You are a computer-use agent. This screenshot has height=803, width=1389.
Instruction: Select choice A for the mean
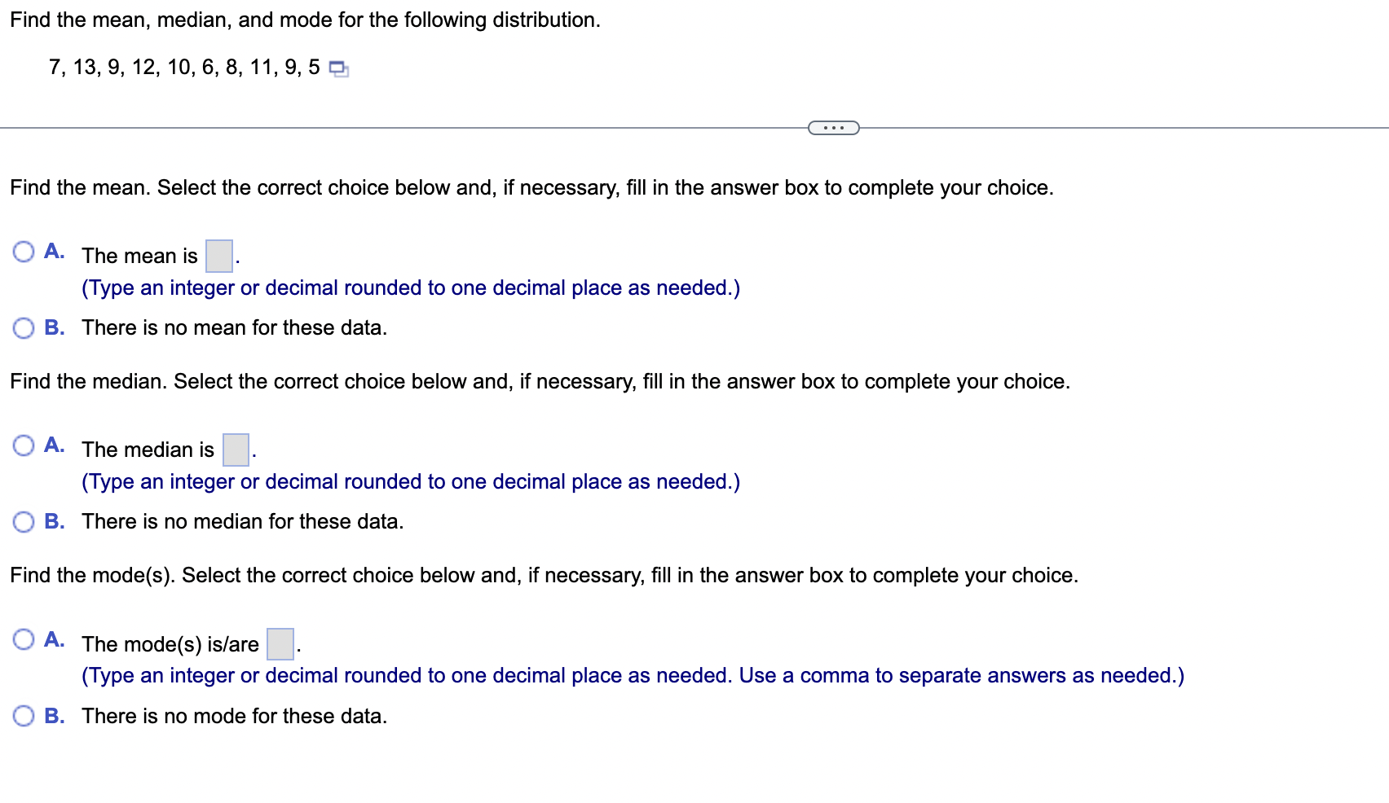(x=23, y=251)
